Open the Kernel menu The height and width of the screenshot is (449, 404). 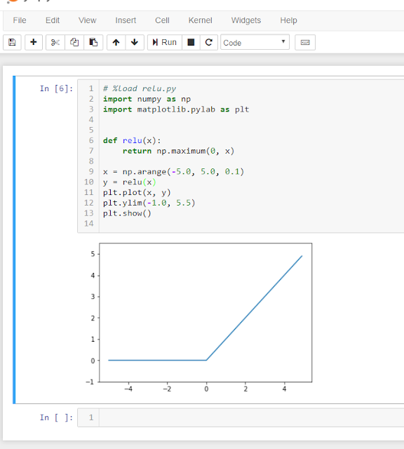(x=200, y=20)
